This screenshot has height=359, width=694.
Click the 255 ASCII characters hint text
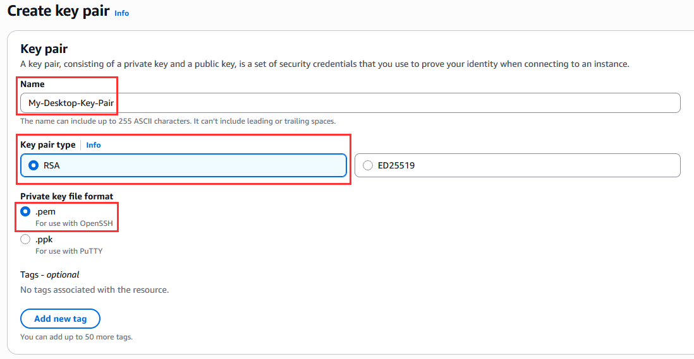click(x=178, y=121)
